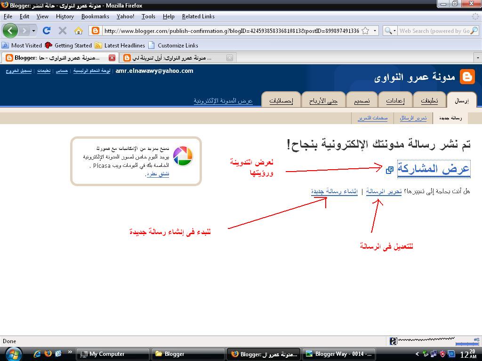The height and width of the screenshot is (361, 482).
Task: Click the green Back navigation arrow
Action: pos(10,31)
